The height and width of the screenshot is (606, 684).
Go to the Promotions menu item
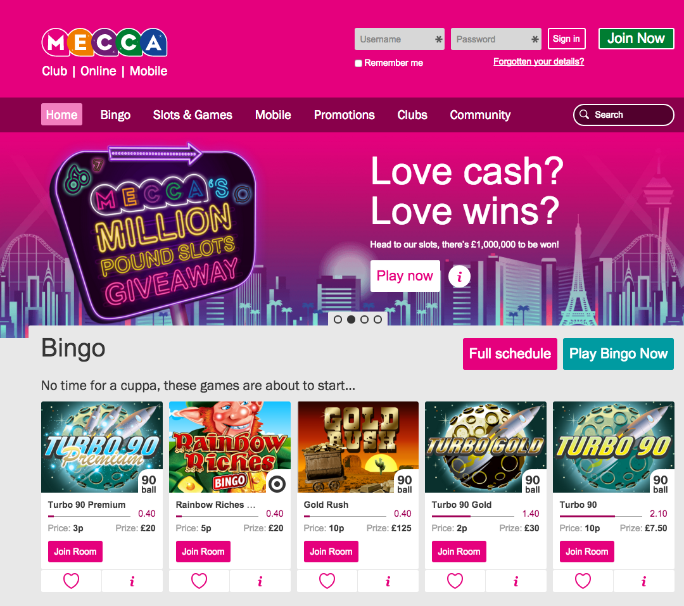pos(344,115)
